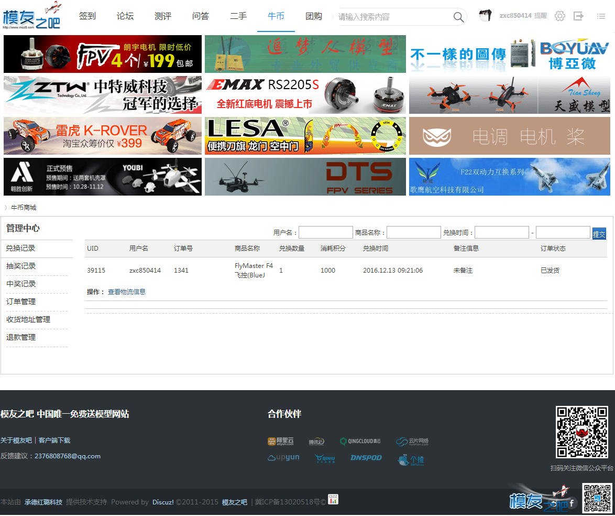Open the 论坛 nav item

click(125, 16)
